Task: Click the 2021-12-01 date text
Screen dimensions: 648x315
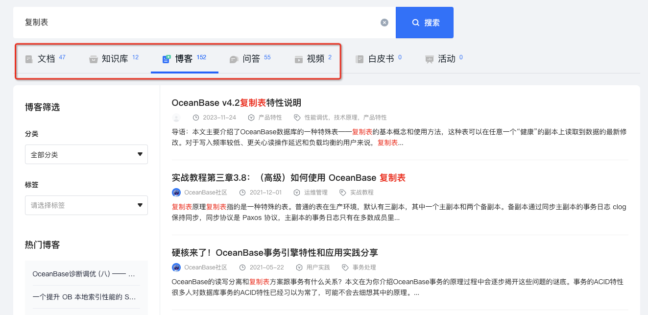Action: point(265,193)
